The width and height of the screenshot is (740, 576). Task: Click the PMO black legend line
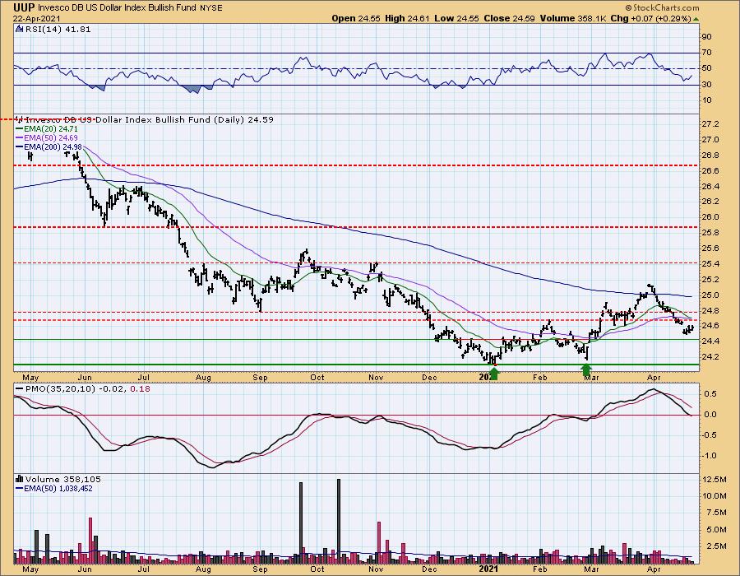(20, 388)
